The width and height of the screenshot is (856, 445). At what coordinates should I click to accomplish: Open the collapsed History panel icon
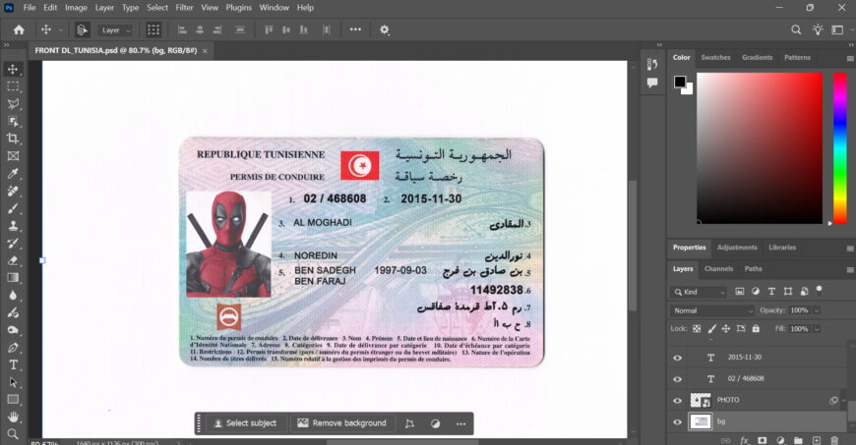pyautogui.click(x=652, y=64)
